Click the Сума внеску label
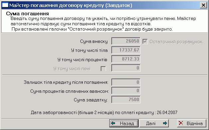The width and height of the screenshot is (209, 130). 94,42
